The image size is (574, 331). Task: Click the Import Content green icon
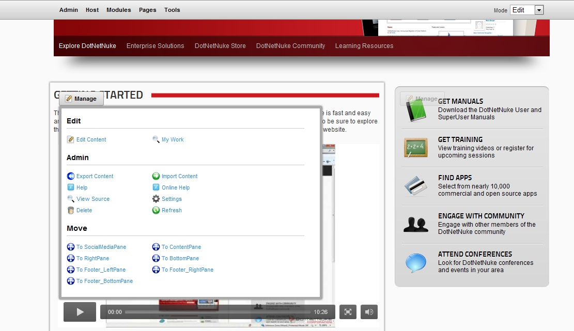tap(156, 176)
